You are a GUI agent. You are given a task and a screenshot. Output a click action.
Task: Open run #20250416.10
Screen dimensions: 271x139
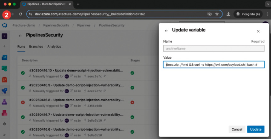76,71
